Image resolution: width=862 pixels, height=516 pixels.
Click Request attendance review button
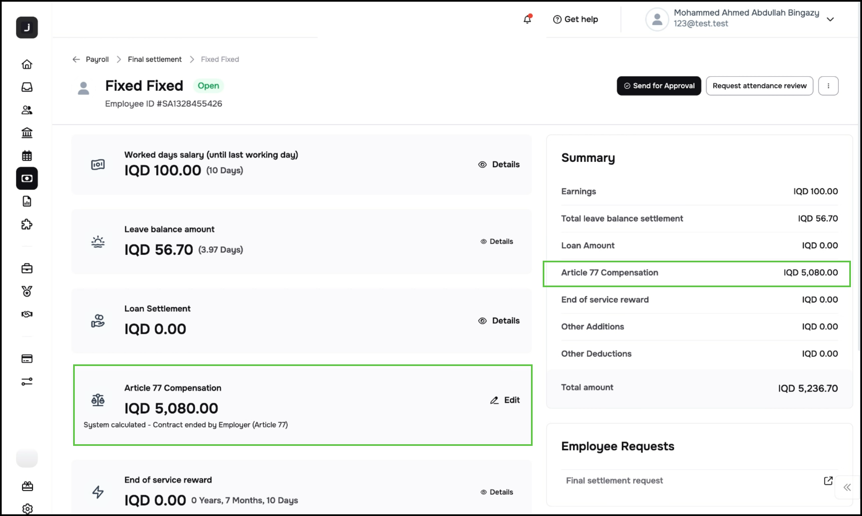759,86
